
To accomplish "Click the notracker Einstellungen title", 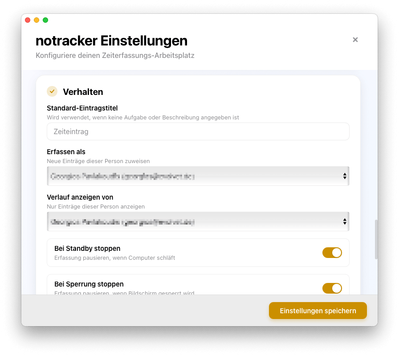I will click(x=111, y=41).
